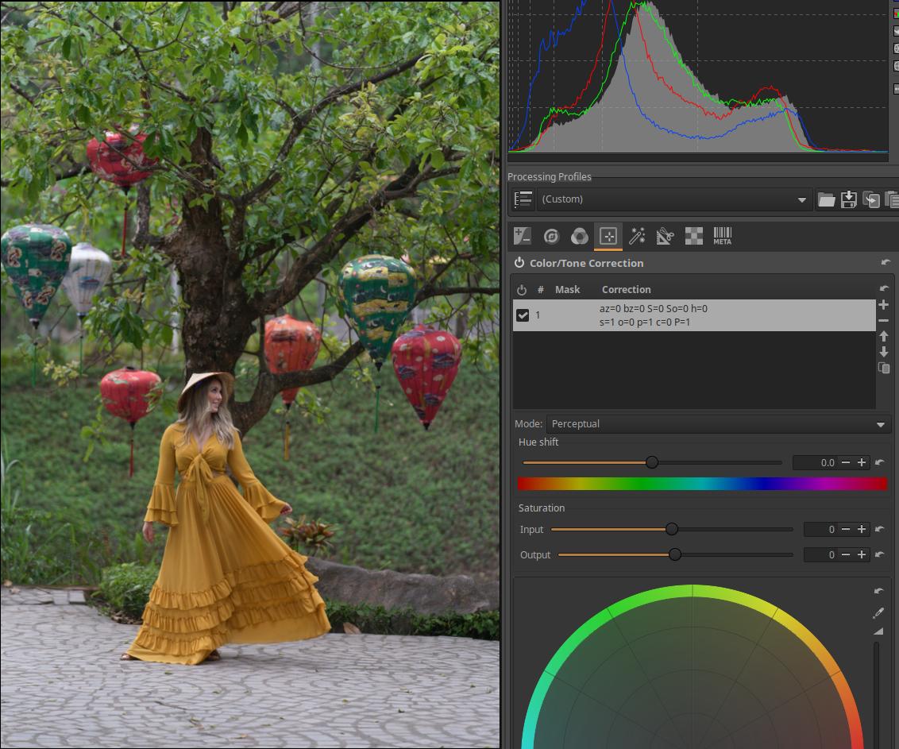Open the processing profile fill mode button
Screen dimensions: 899x749
(x=523, y=199)
